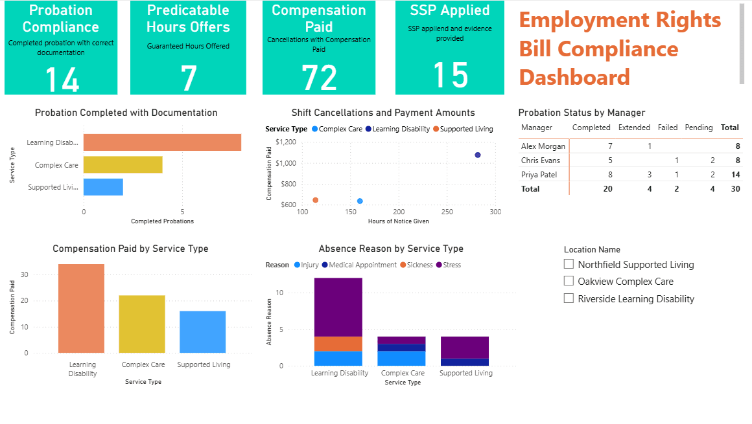Click the Completed column header to sort the table
Viewport: 752px width, 424px height.
click(x=591, y=128)
